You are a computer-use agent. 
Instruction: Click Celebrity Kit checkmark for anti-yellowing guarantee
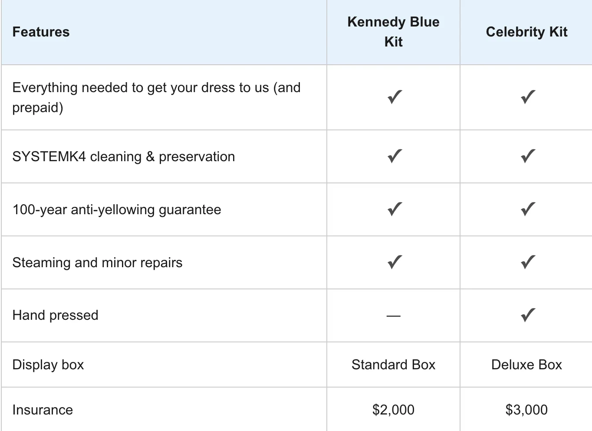pos(527,209)
